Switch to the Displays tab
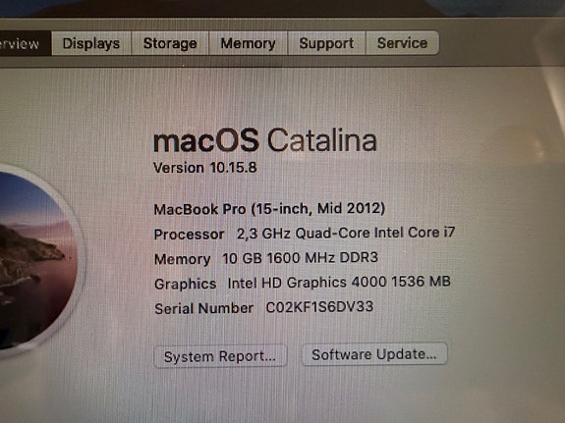 tap(91, 43)
